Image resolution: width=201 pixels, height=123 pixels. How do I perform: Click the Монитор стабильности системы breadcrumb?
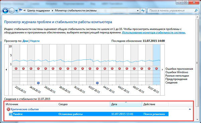76,10
